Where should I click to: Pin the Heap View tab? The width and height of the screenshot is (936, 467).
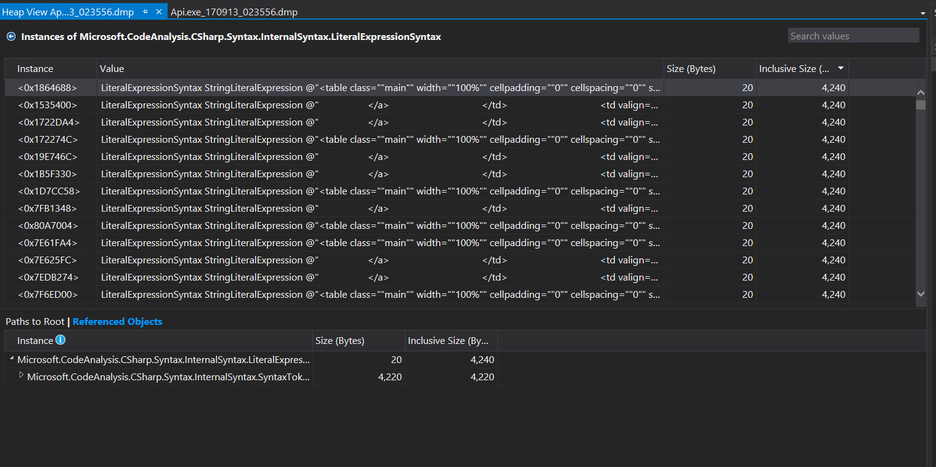[x=145, y=12]
